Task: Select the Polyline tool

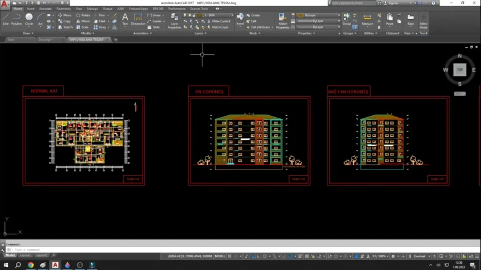Action: [16, 19]
